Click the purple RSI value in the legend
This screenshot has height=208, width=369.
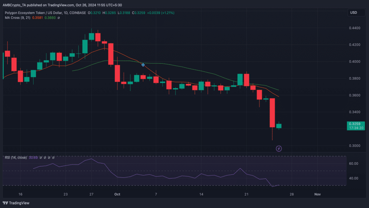[x=33, y=158]
